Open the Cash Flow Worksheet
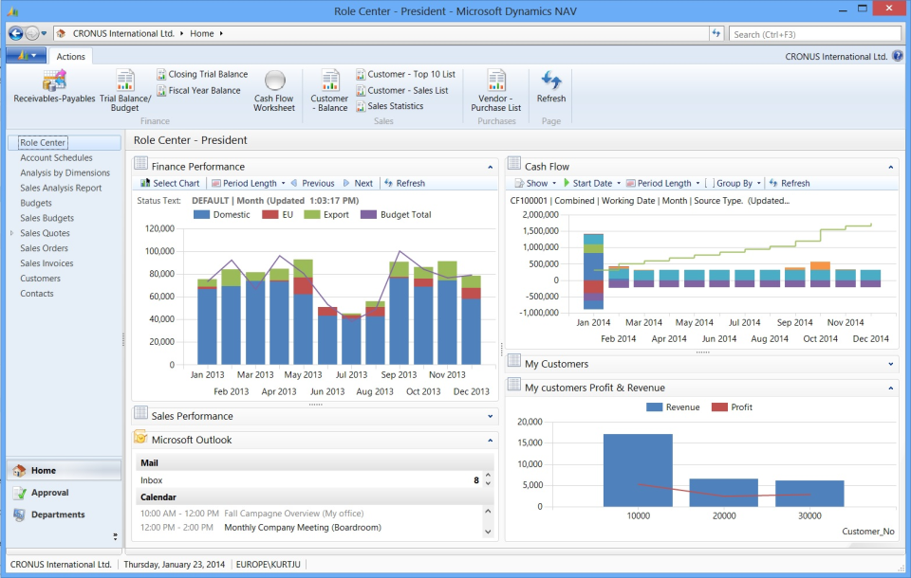The width and height of the screenshot is (911, 578). pyautogui.click(x=273, y=90)
